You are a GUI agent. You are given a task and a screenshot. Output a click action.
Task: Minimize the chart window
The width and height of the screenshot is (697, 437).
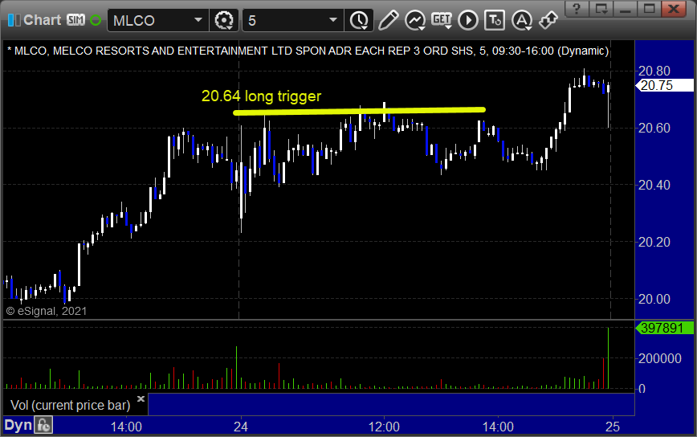click(x=625, y=9)
